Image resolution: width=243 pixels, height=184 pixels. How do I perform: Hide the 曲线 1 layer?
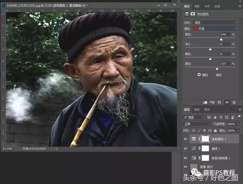(x=185, y=148)
